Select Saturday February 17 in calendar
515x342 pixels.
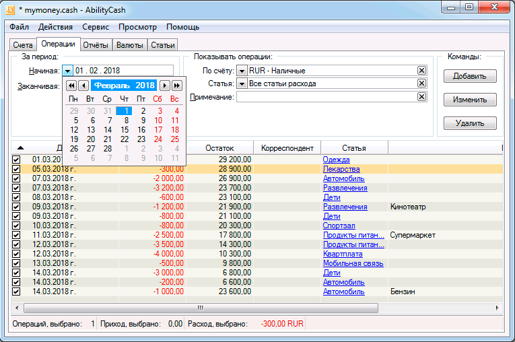click(158, 130)
